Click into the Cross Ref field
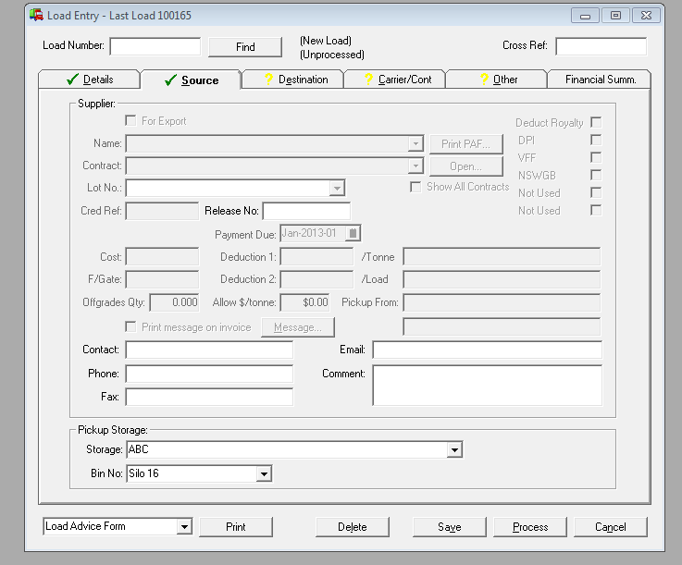The height and width of the screenshot is (565, 682). pyautogui.click(x=601, y=46)
